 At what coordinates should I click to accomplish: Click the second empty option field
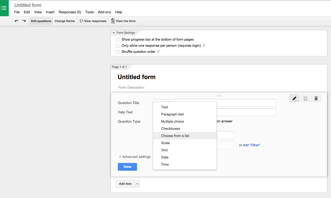pyautogui.click(x=225, y=145)
